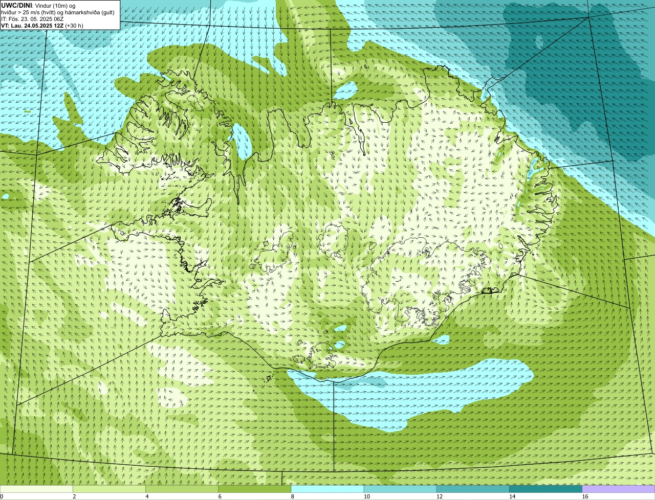Click the "UWC/DINI" model title text
Viewport: 655px width, 500px height.
pos(15,5)
